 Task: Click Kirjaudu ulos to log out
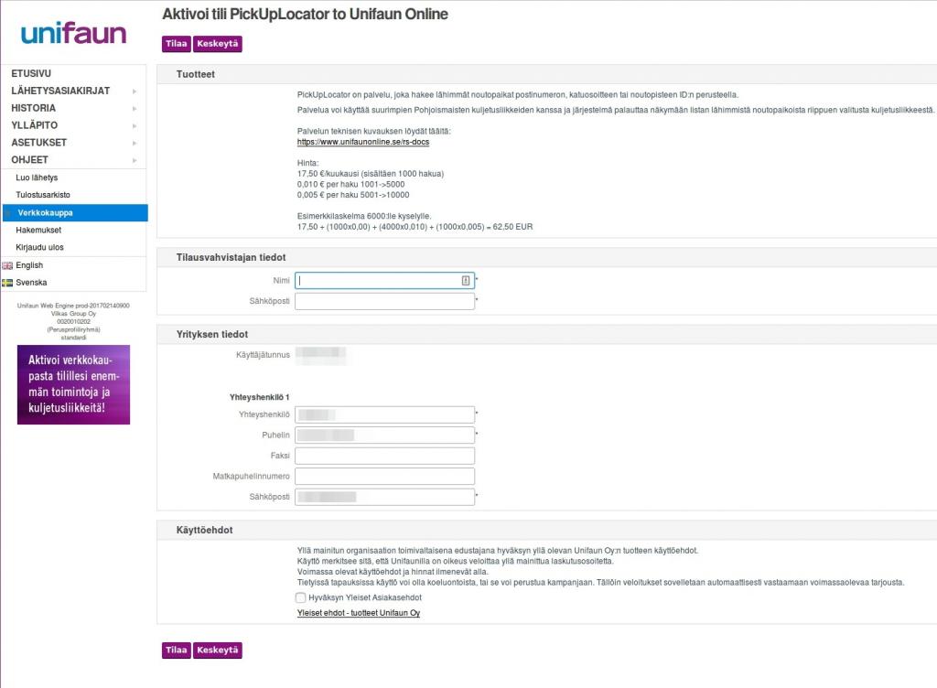click(39, 247)
